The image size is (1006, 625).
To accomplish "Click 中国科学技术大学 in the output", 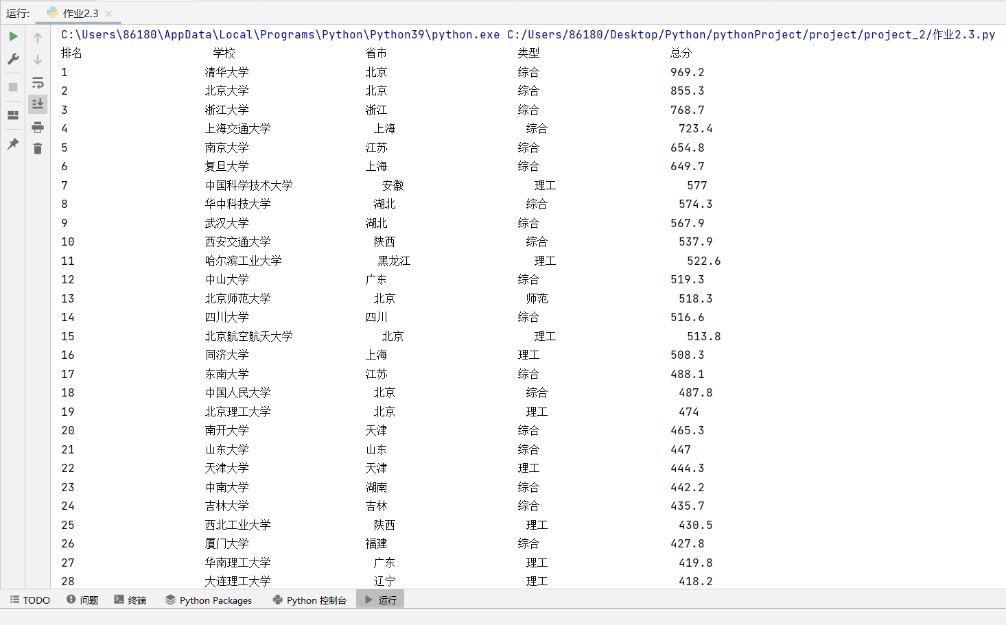I will 248,185.
